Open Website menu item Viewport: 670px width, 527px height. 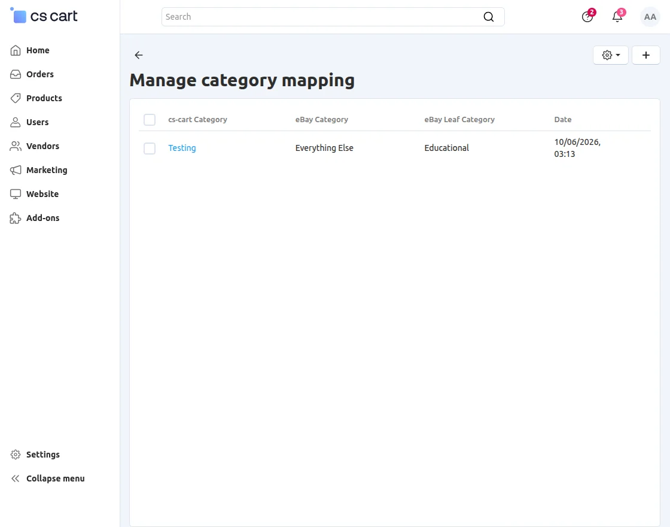(42, 194)
